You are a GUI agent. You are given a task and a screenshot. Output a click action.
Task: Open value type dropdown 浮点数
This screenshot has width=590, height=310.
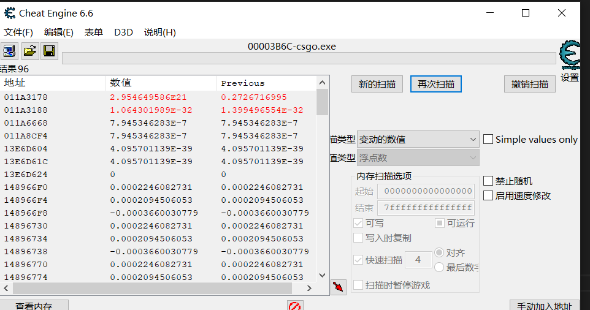tap(418, 158)
